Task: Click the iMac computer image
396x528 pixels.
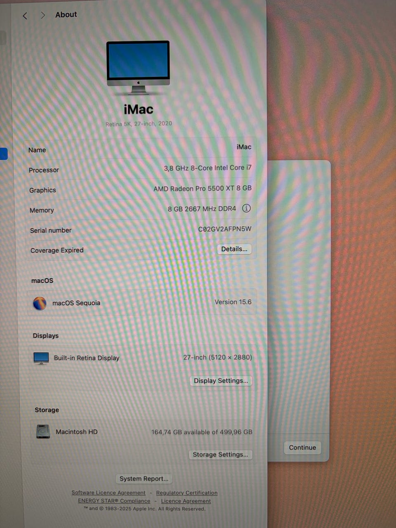Action: pos(138,67)
